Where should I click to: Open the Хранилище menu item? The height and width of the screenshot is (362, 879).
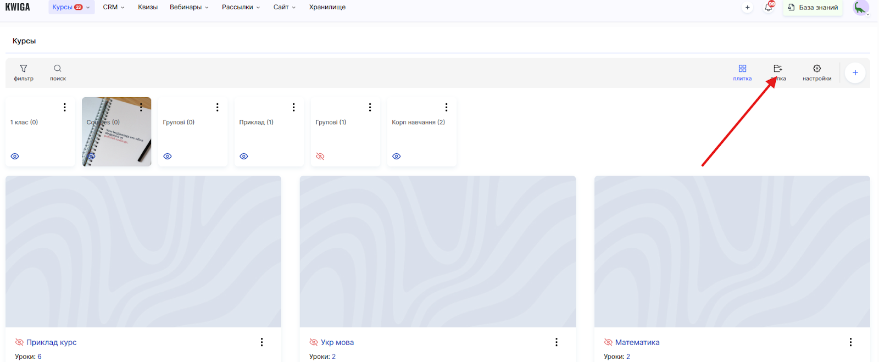[x=327, y=7]
